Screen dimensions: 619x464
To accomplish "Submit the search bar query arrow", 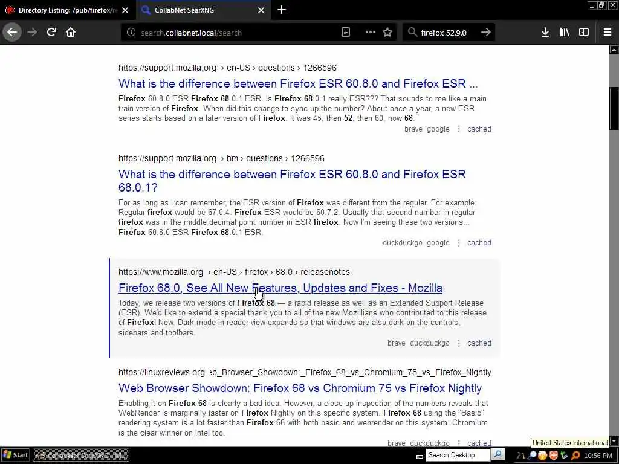I will [486, 33].
